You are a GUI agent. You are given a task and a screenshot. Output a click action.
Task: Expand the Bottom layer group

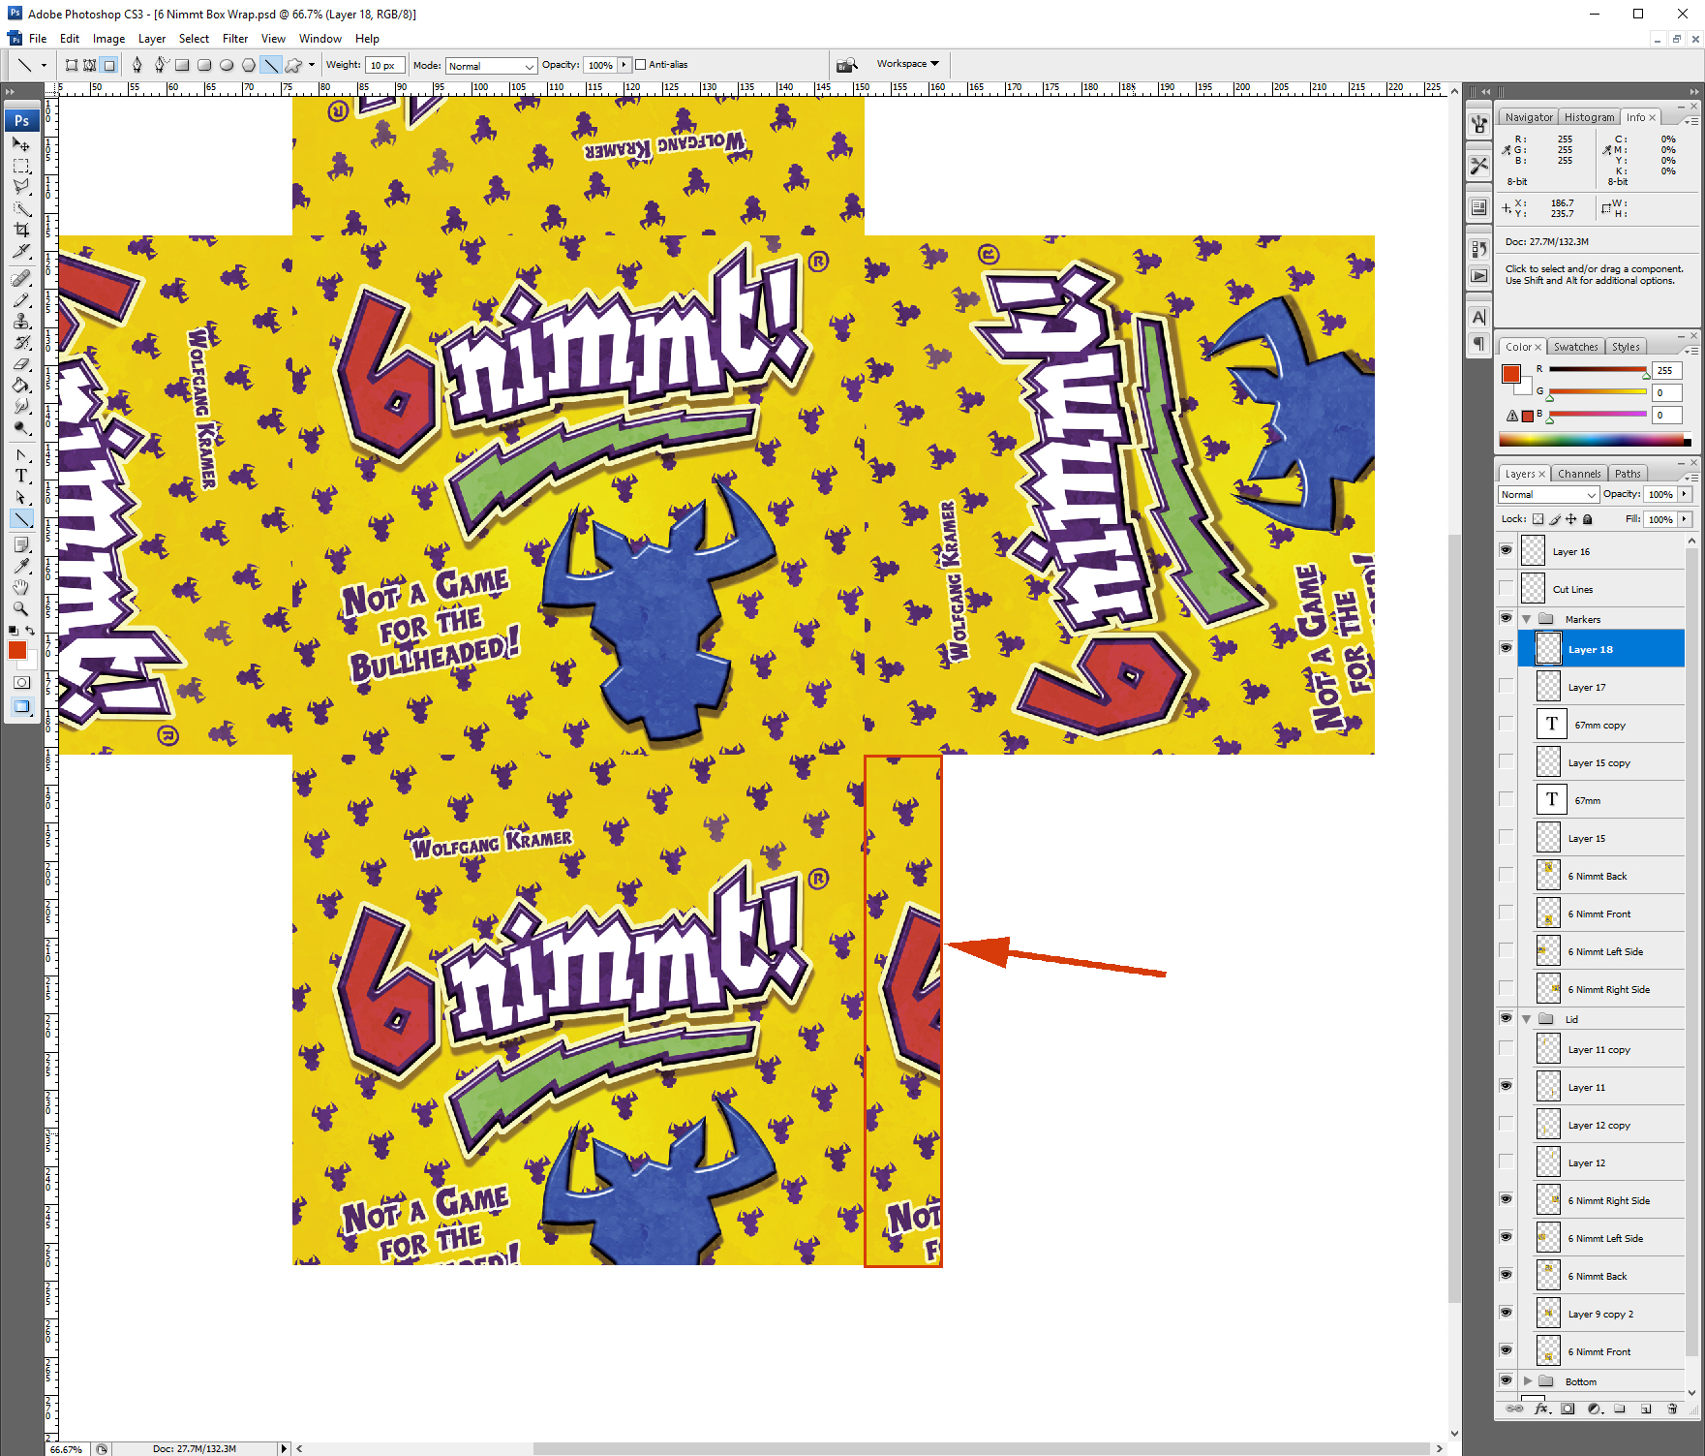coord(1528,1381)
